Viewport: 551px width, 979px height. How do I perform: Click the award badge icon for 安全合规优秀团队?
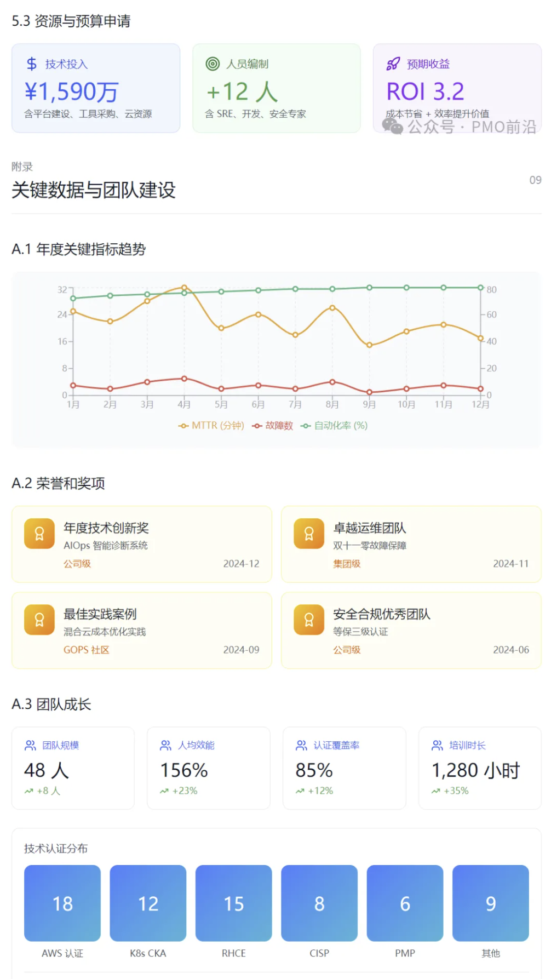(309, 620)
